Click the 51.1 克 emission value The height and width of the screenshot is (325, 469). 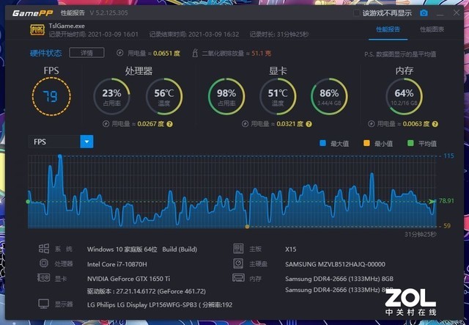click(x=262, y=54)
